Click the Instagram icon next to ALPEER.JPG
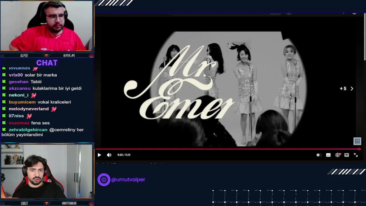 (x=91, y=56)
